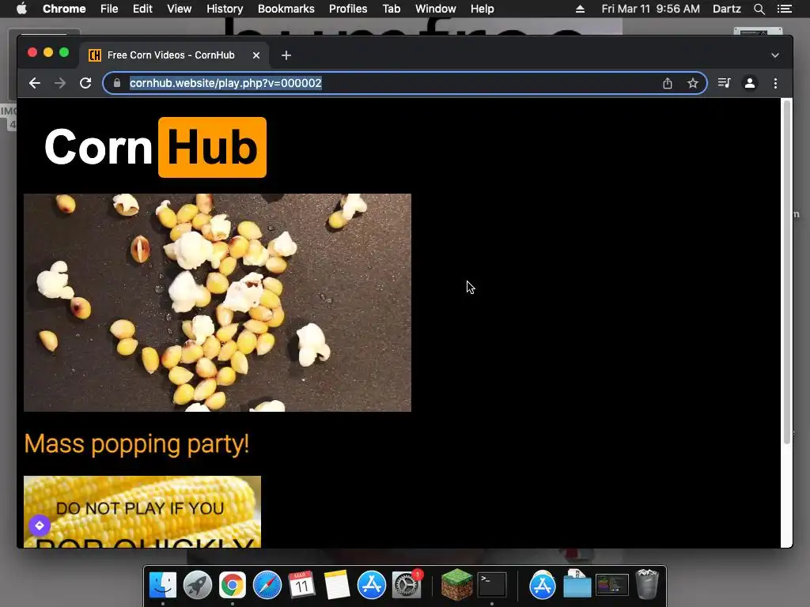Open Notification Center list icon
810x607 pixels.
785,9
